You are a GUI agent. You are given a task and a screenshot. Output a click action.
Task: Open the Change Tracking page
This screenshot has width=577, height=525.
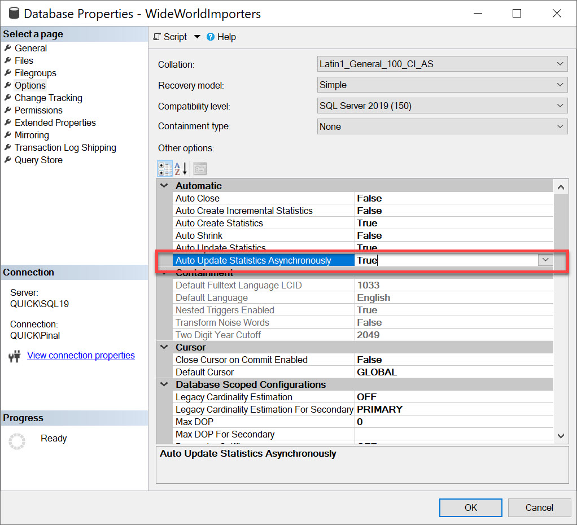tap(48, 98)
